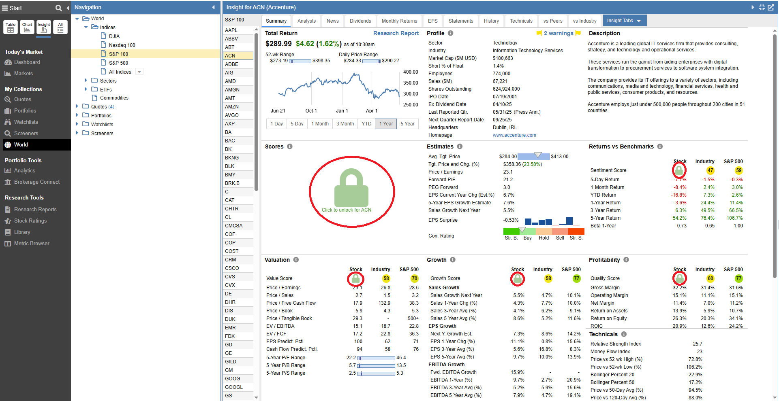This screenshot has height=401, width=779.
Task: Expand the Watchlists folder node
Action: point(77,124)
